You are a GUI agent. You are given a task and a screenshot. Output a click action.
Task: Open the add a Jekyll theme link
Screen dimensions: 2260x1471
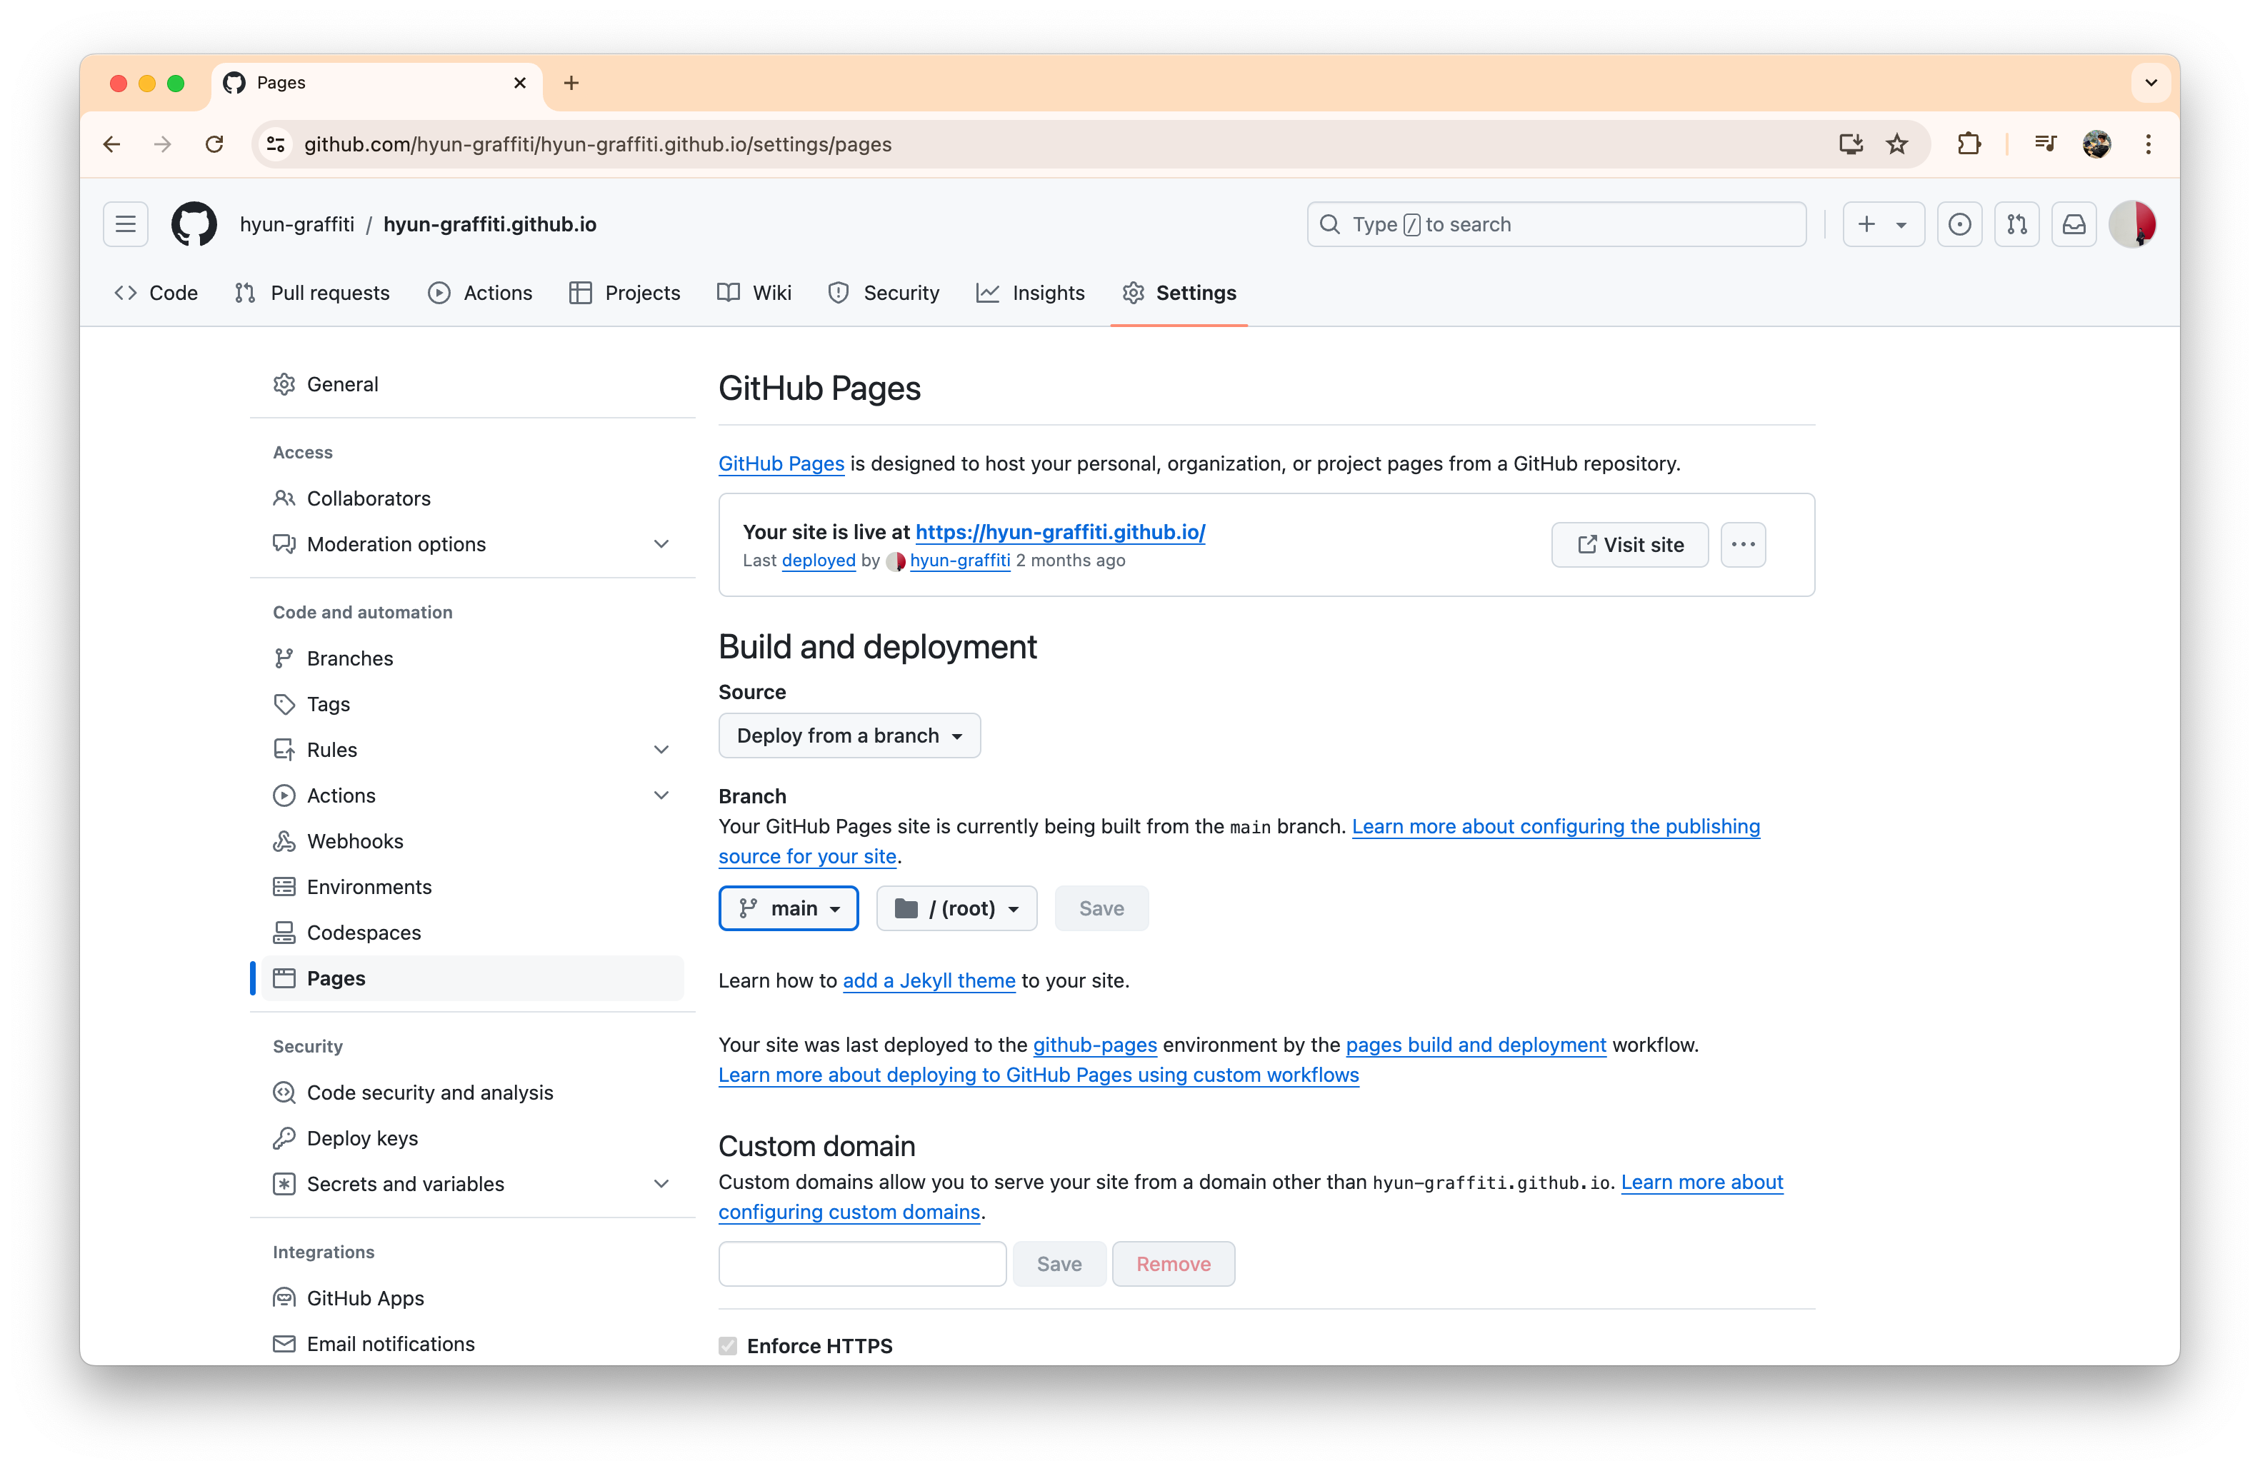(x=929, y=980)
